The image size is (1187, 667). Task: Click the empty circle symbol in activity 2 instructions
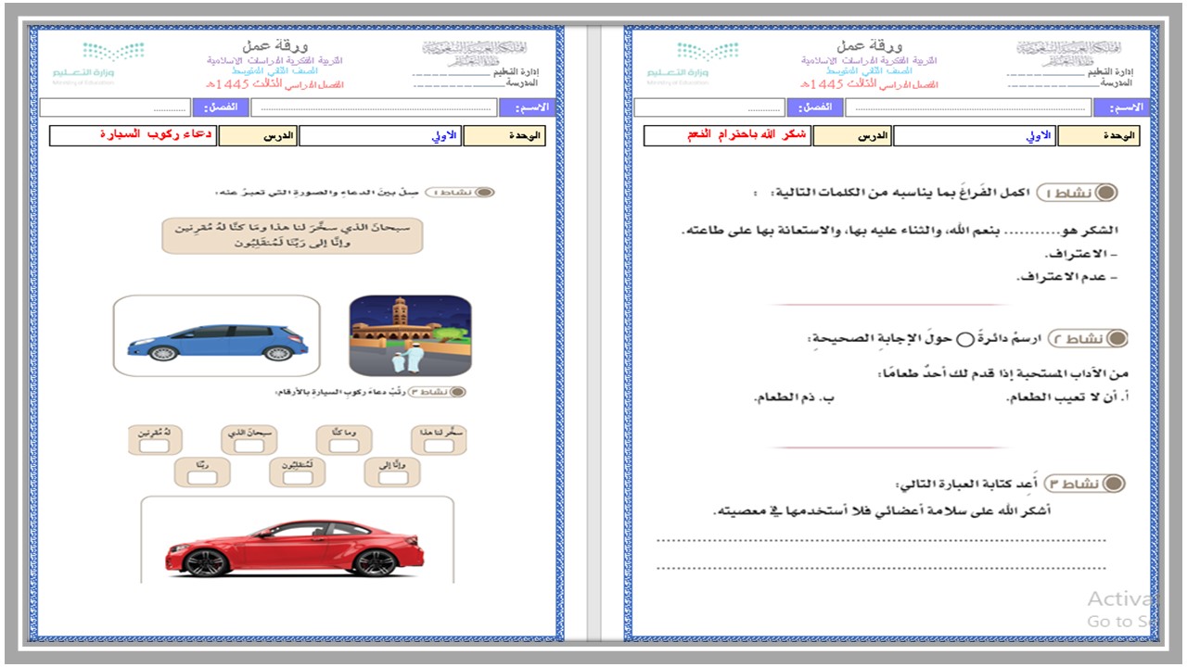[x=965, y=340]
